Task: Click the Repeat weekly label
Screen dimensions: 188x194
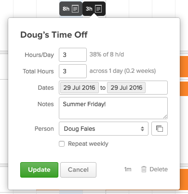Action: click(x=88, y=144)
